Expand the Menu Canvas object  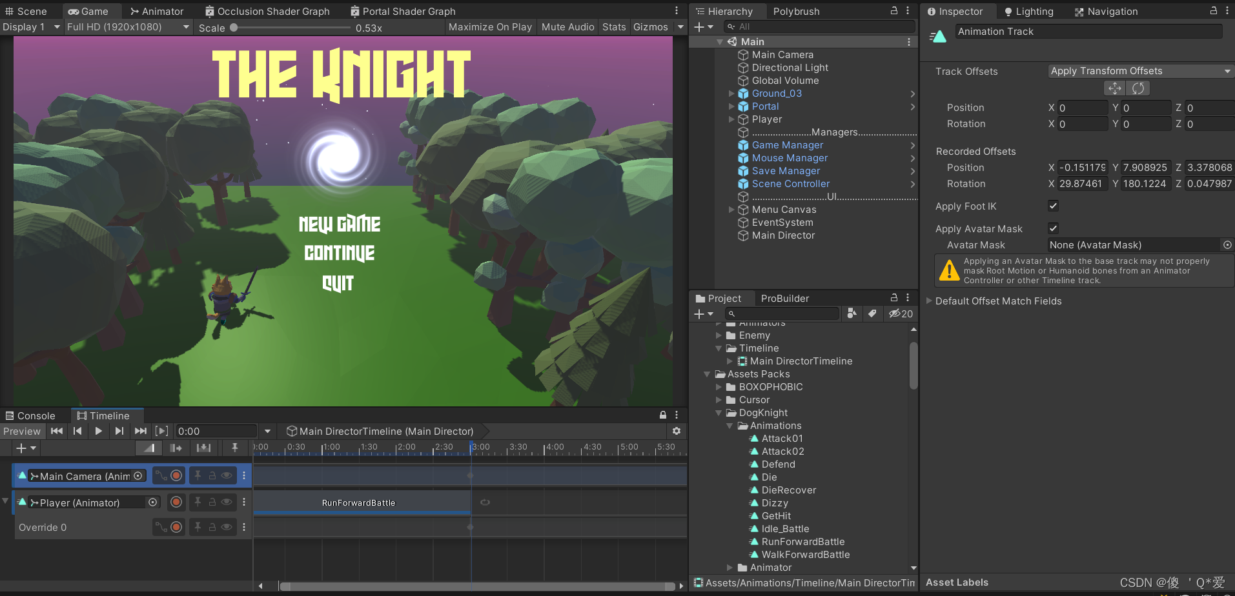731,210
